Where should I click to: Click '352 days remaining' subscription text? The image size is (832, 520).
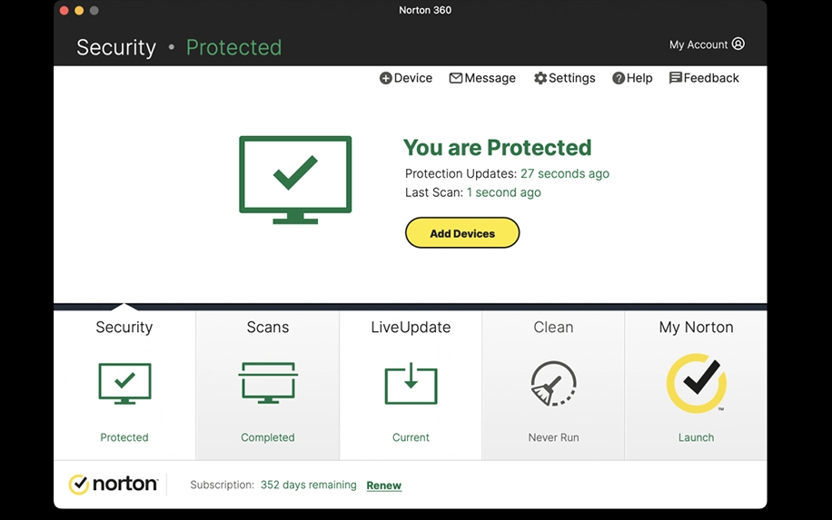[308, 485]
